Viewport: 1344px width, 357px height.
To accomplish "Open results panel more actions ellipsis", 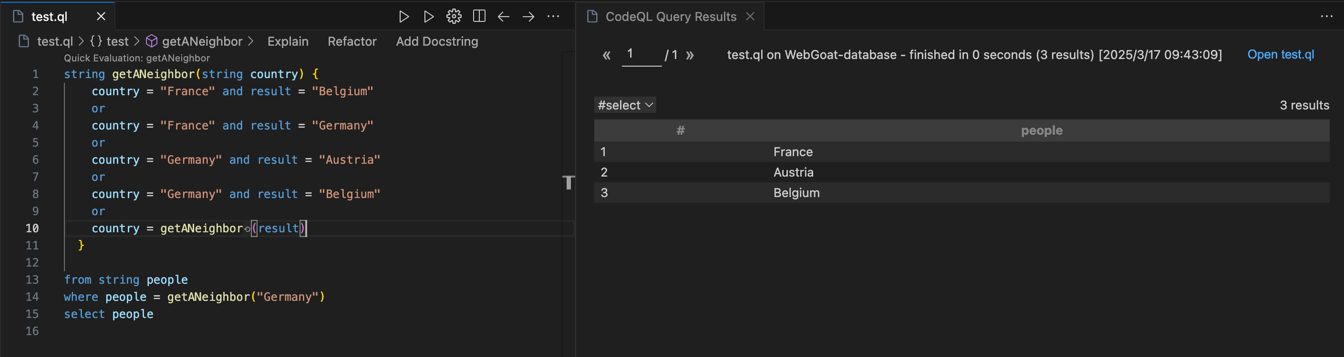I will point(1326,17).
